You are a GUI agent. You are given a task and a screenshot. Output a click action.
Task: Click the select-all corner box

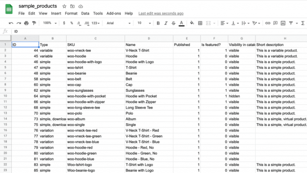(x=5, y=38)
